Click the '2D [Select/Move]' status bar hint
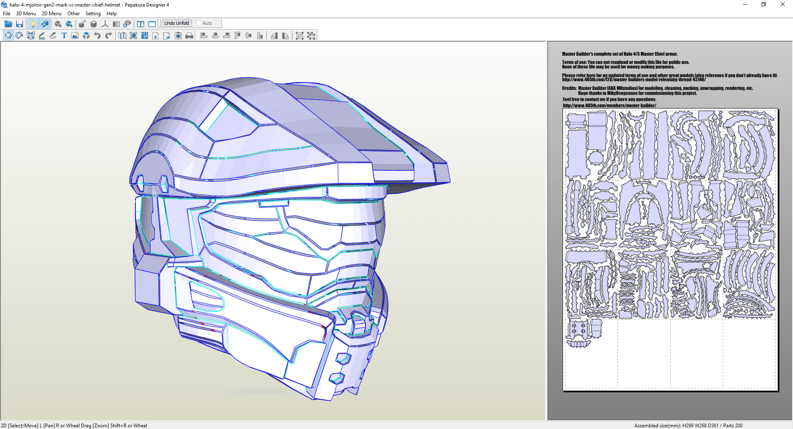 (x=74, y=425)
